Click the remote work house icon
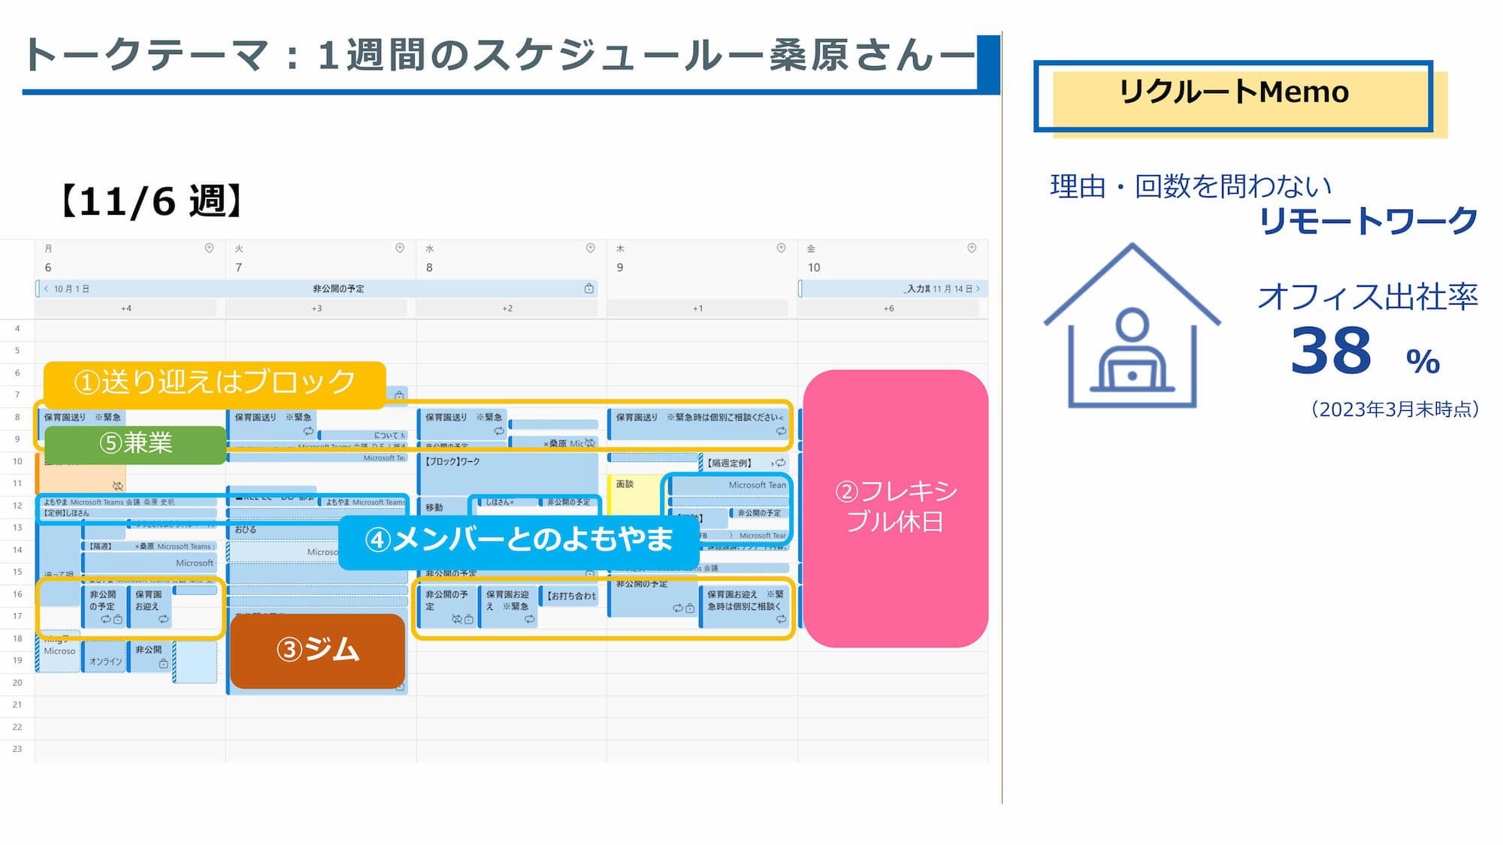 [x=1132, y=326]
